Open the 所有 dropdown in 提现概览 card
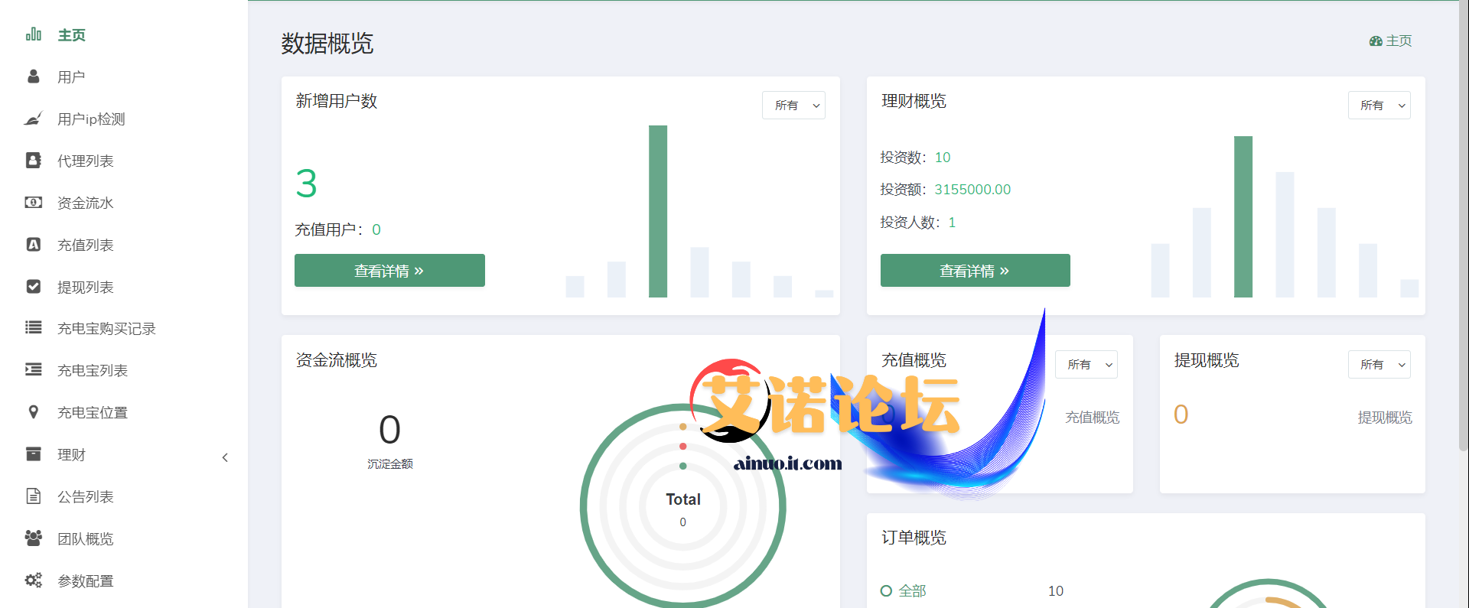Screen dimensions: 1469x608 pyautogui.click(x=1379, y=365)
